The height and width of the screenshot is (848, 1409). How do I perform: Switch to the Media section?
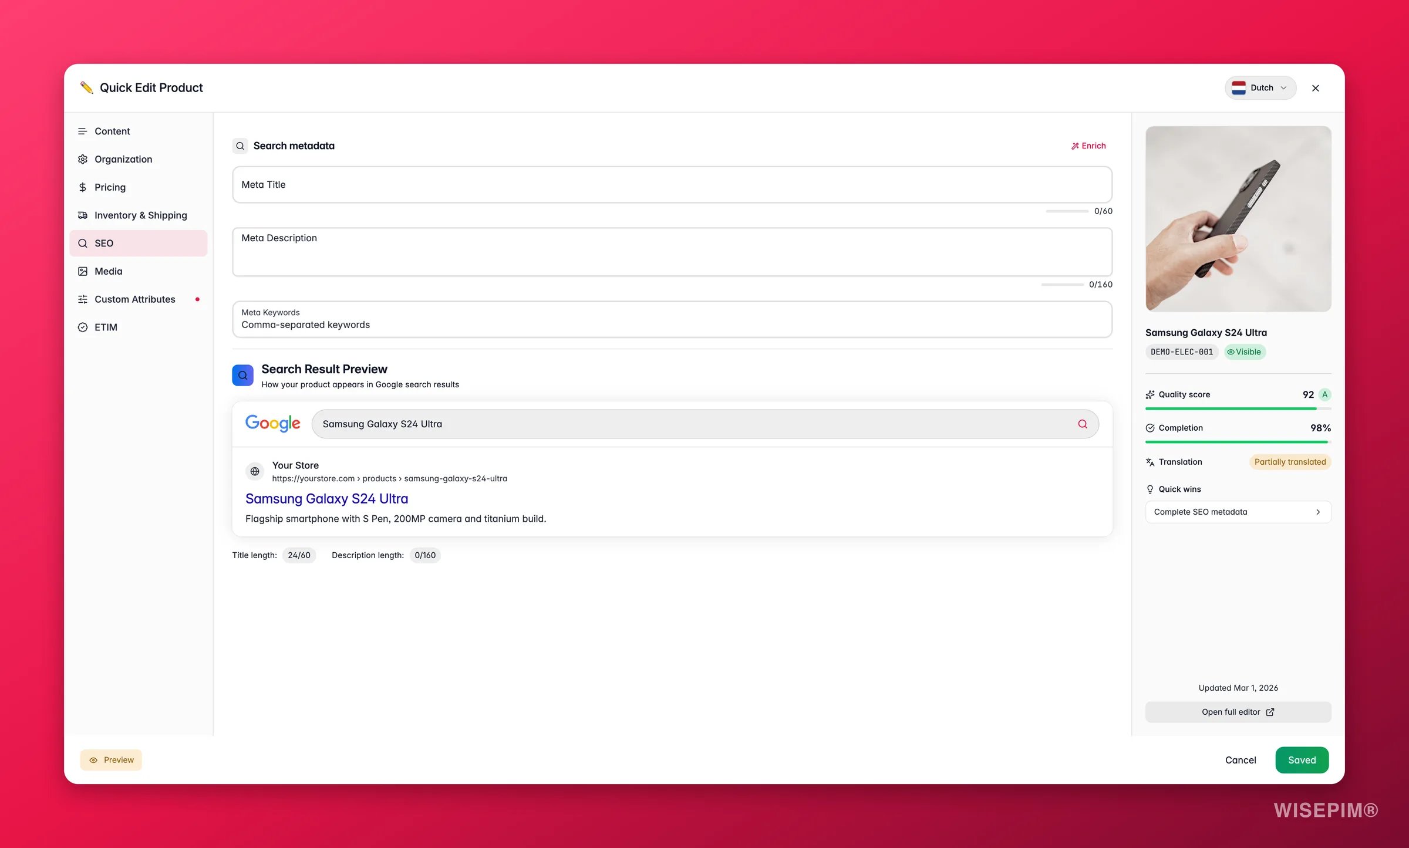(138, 271)
